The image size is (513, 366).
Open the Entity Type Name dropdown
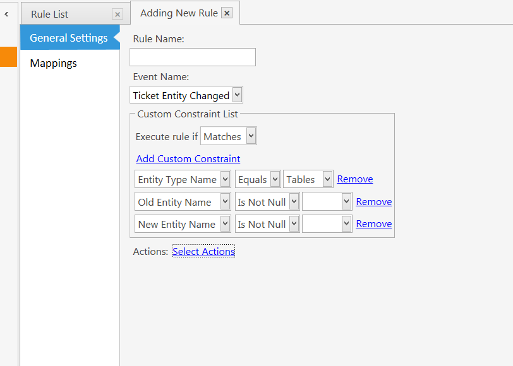183,179
